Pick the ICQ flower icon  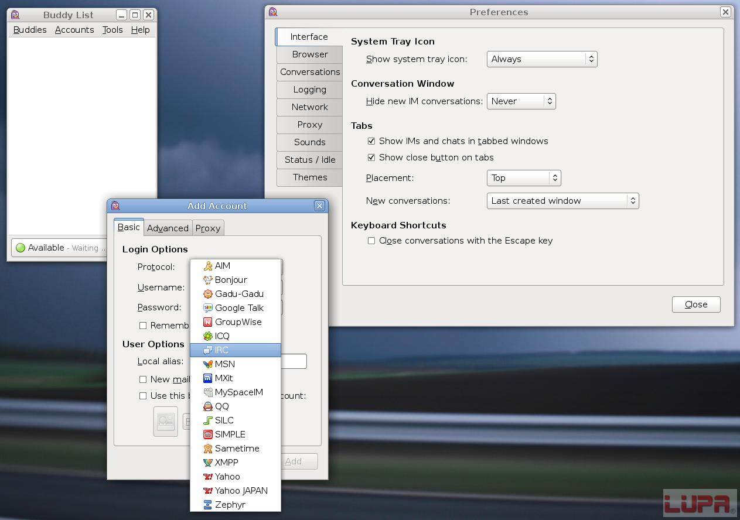(207, 336)
